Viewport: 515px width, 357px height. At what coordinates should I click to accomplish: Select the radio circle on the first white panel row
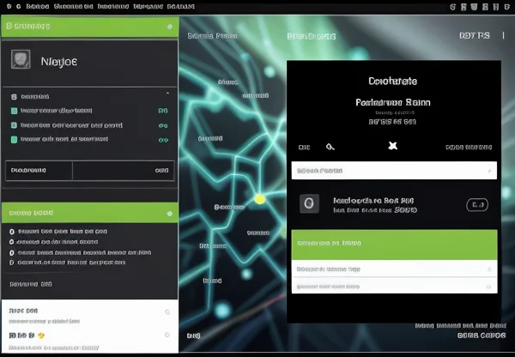click(x=167, y=312)
